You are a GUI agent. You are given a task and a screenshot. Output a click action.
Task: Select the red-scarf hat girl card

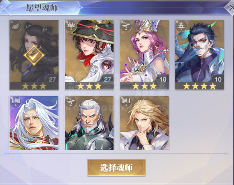tap(89, 55)
